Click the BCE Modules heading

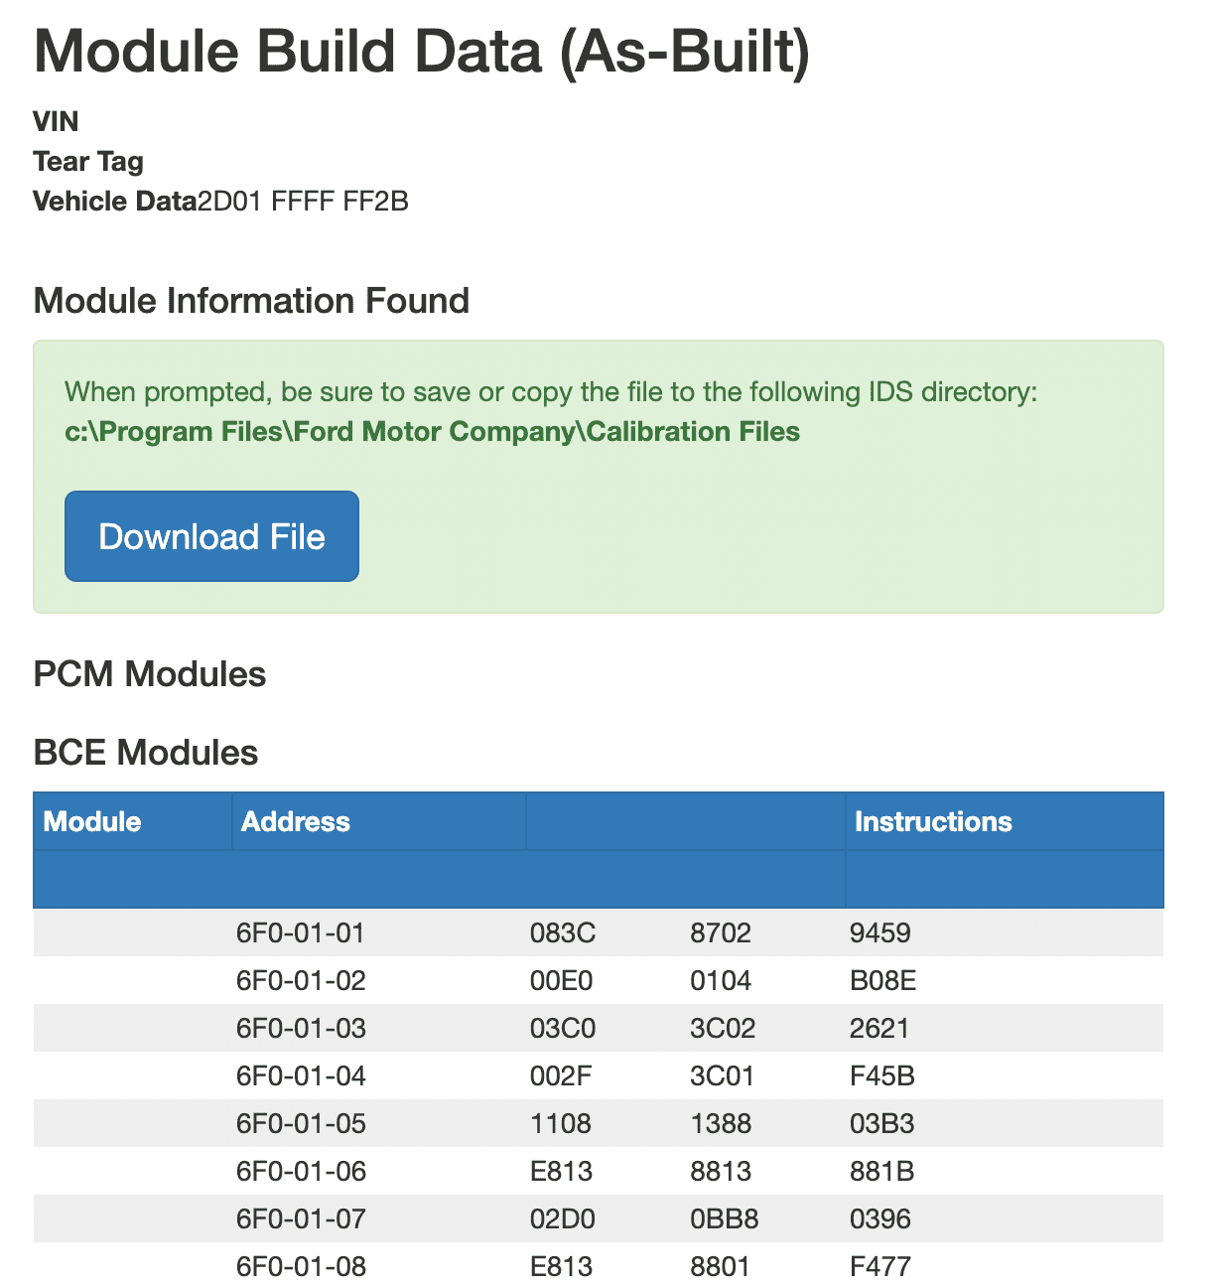(146, 752)
